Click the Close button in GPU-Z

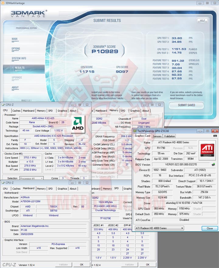(x=210, y=228)
